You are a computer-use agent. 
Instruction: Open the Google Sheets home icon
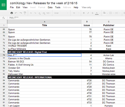pos(3,5)
